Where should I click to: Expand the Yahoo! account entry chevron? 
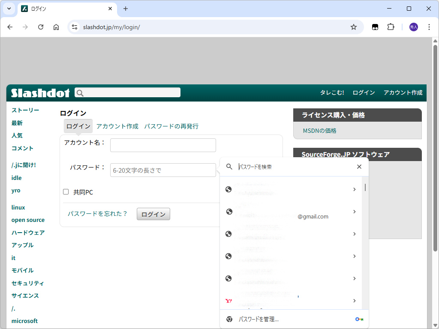(354, 301)
